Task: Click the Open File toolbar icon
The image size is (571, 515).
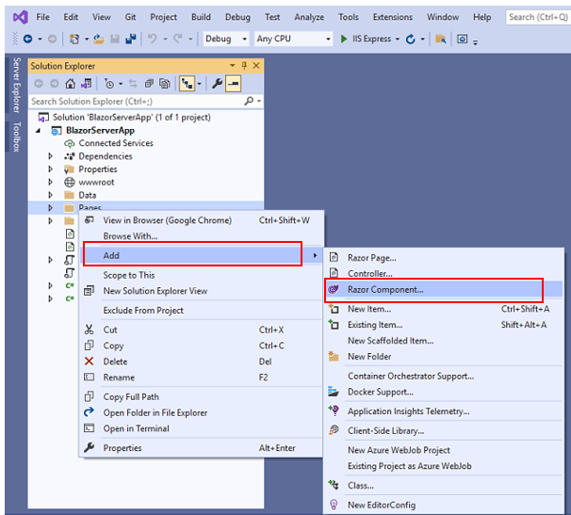Action: point(99,39)
